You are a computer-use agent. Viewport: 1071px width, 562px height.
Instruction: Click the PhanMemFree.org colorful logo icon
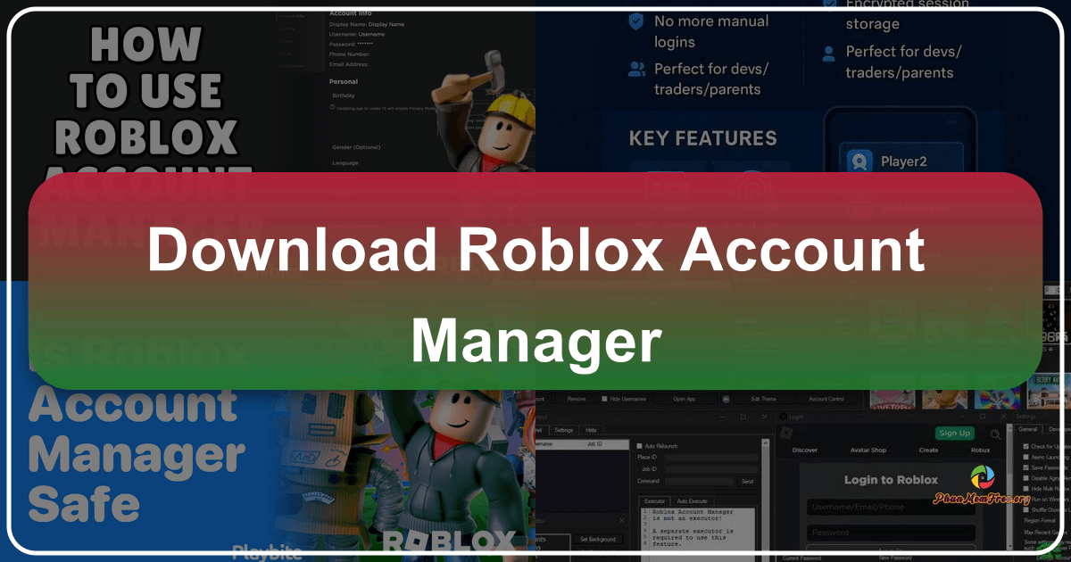983,476
